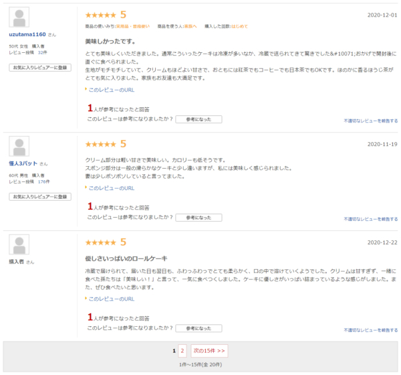Viewport: 401px width, 375px height.
Task: Click the five-star rating on the 2020-11-19 review
Action: (x=101, y=144)
